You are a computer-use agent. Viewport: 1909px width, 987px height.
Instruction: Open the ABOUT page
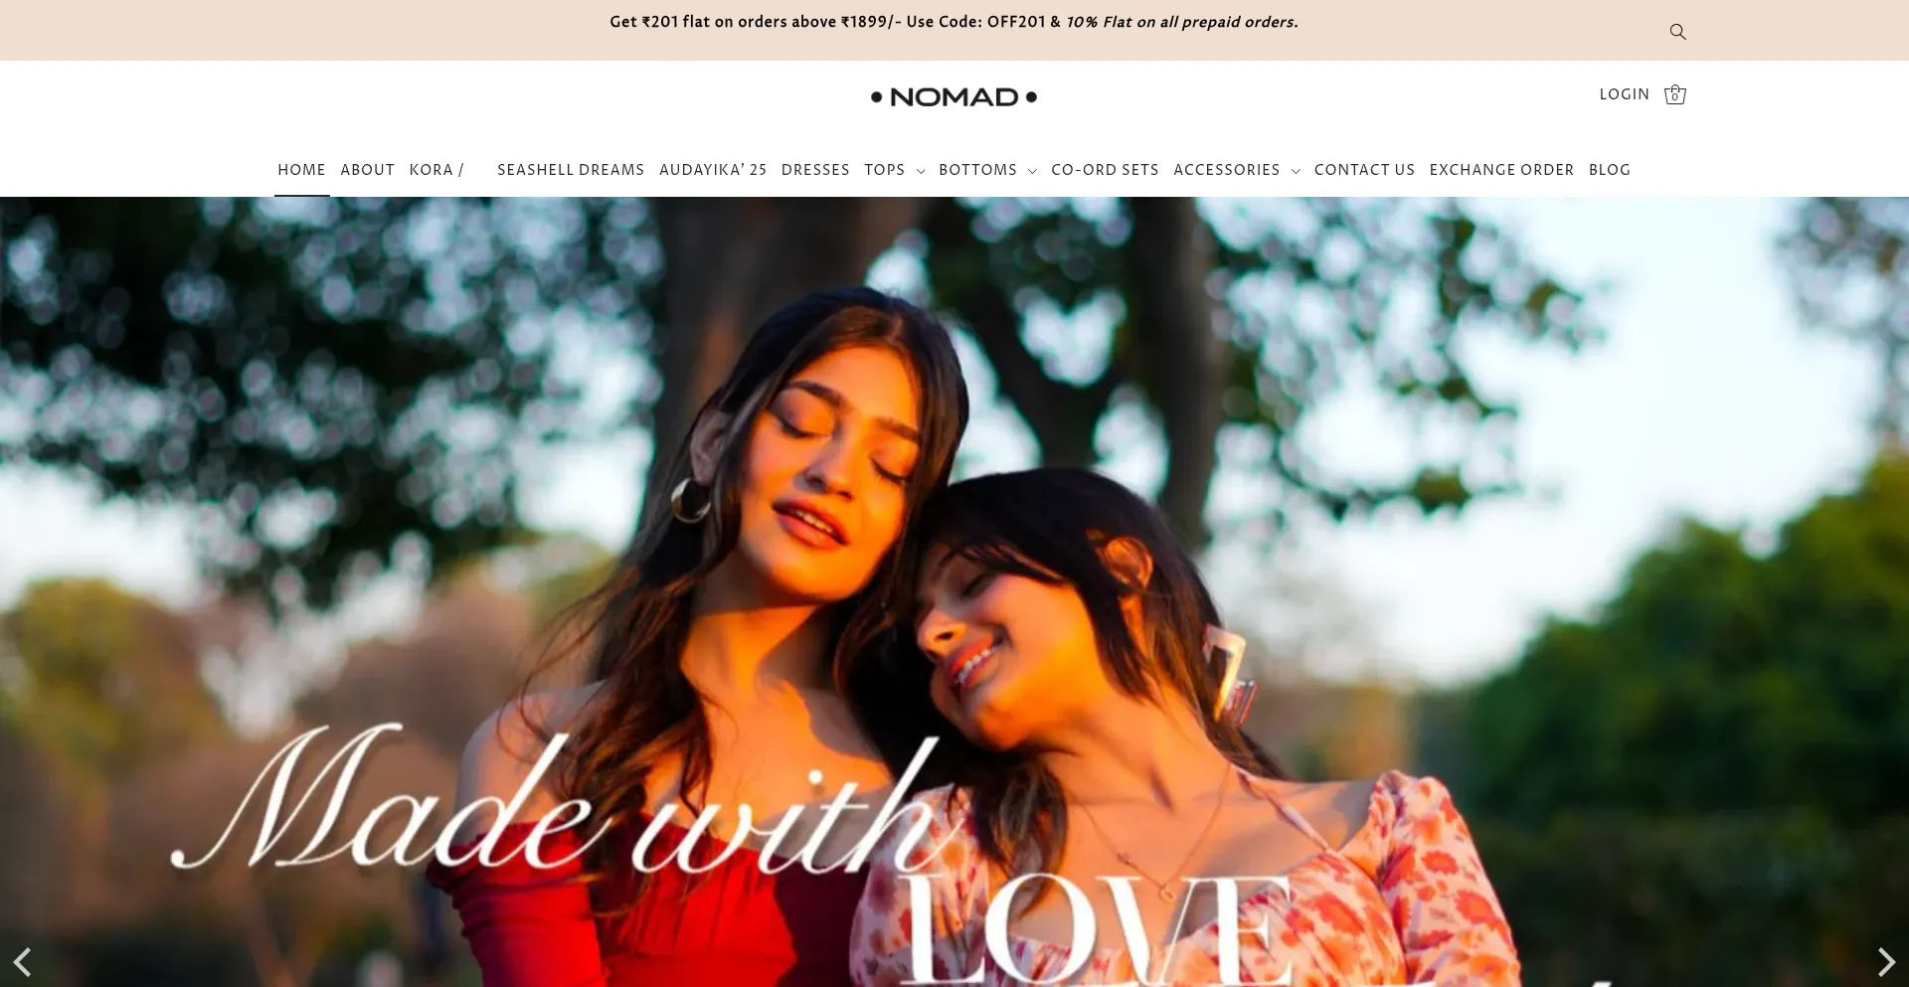pyautogui.click(x=368, y=170)
